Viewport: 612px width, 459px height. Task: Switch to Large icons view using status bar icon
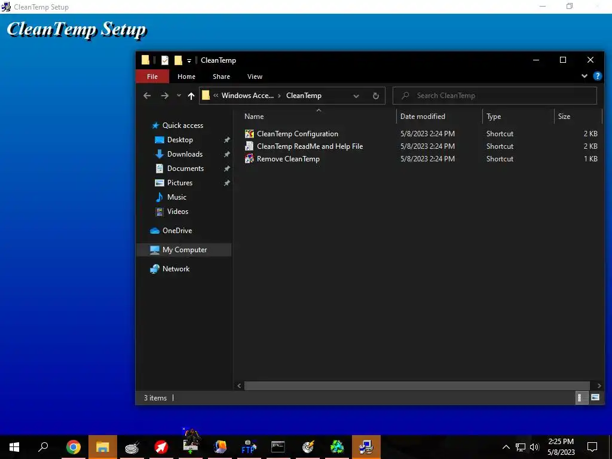pyautogui.click(x=595, y=397)
